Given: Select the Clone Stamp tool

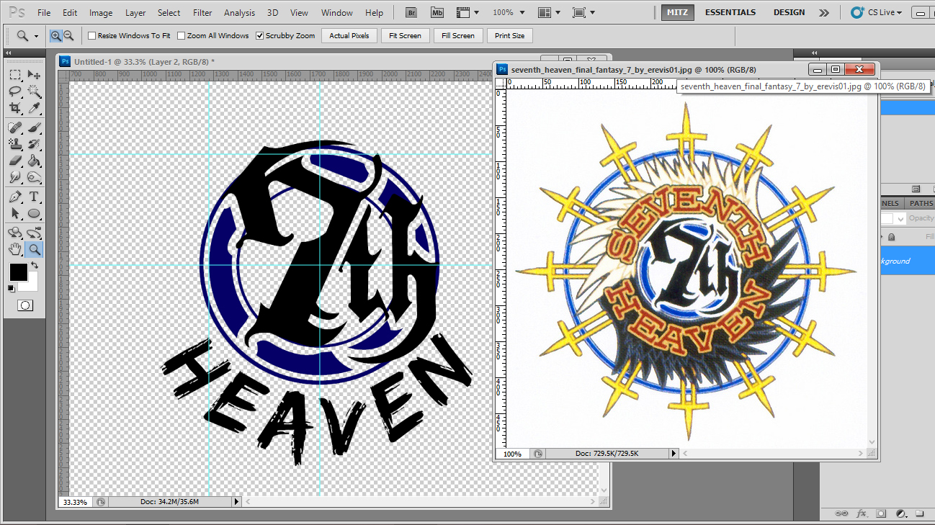Looking at the screenshot, I should coord(15,144).
